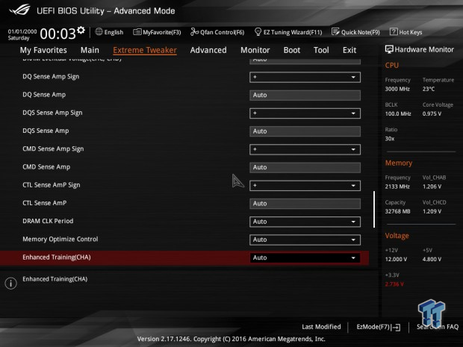The height and width of the screenshot is (347, 463).
Task: Click the 01/01/2000 date text
Action: coord(22,31)
